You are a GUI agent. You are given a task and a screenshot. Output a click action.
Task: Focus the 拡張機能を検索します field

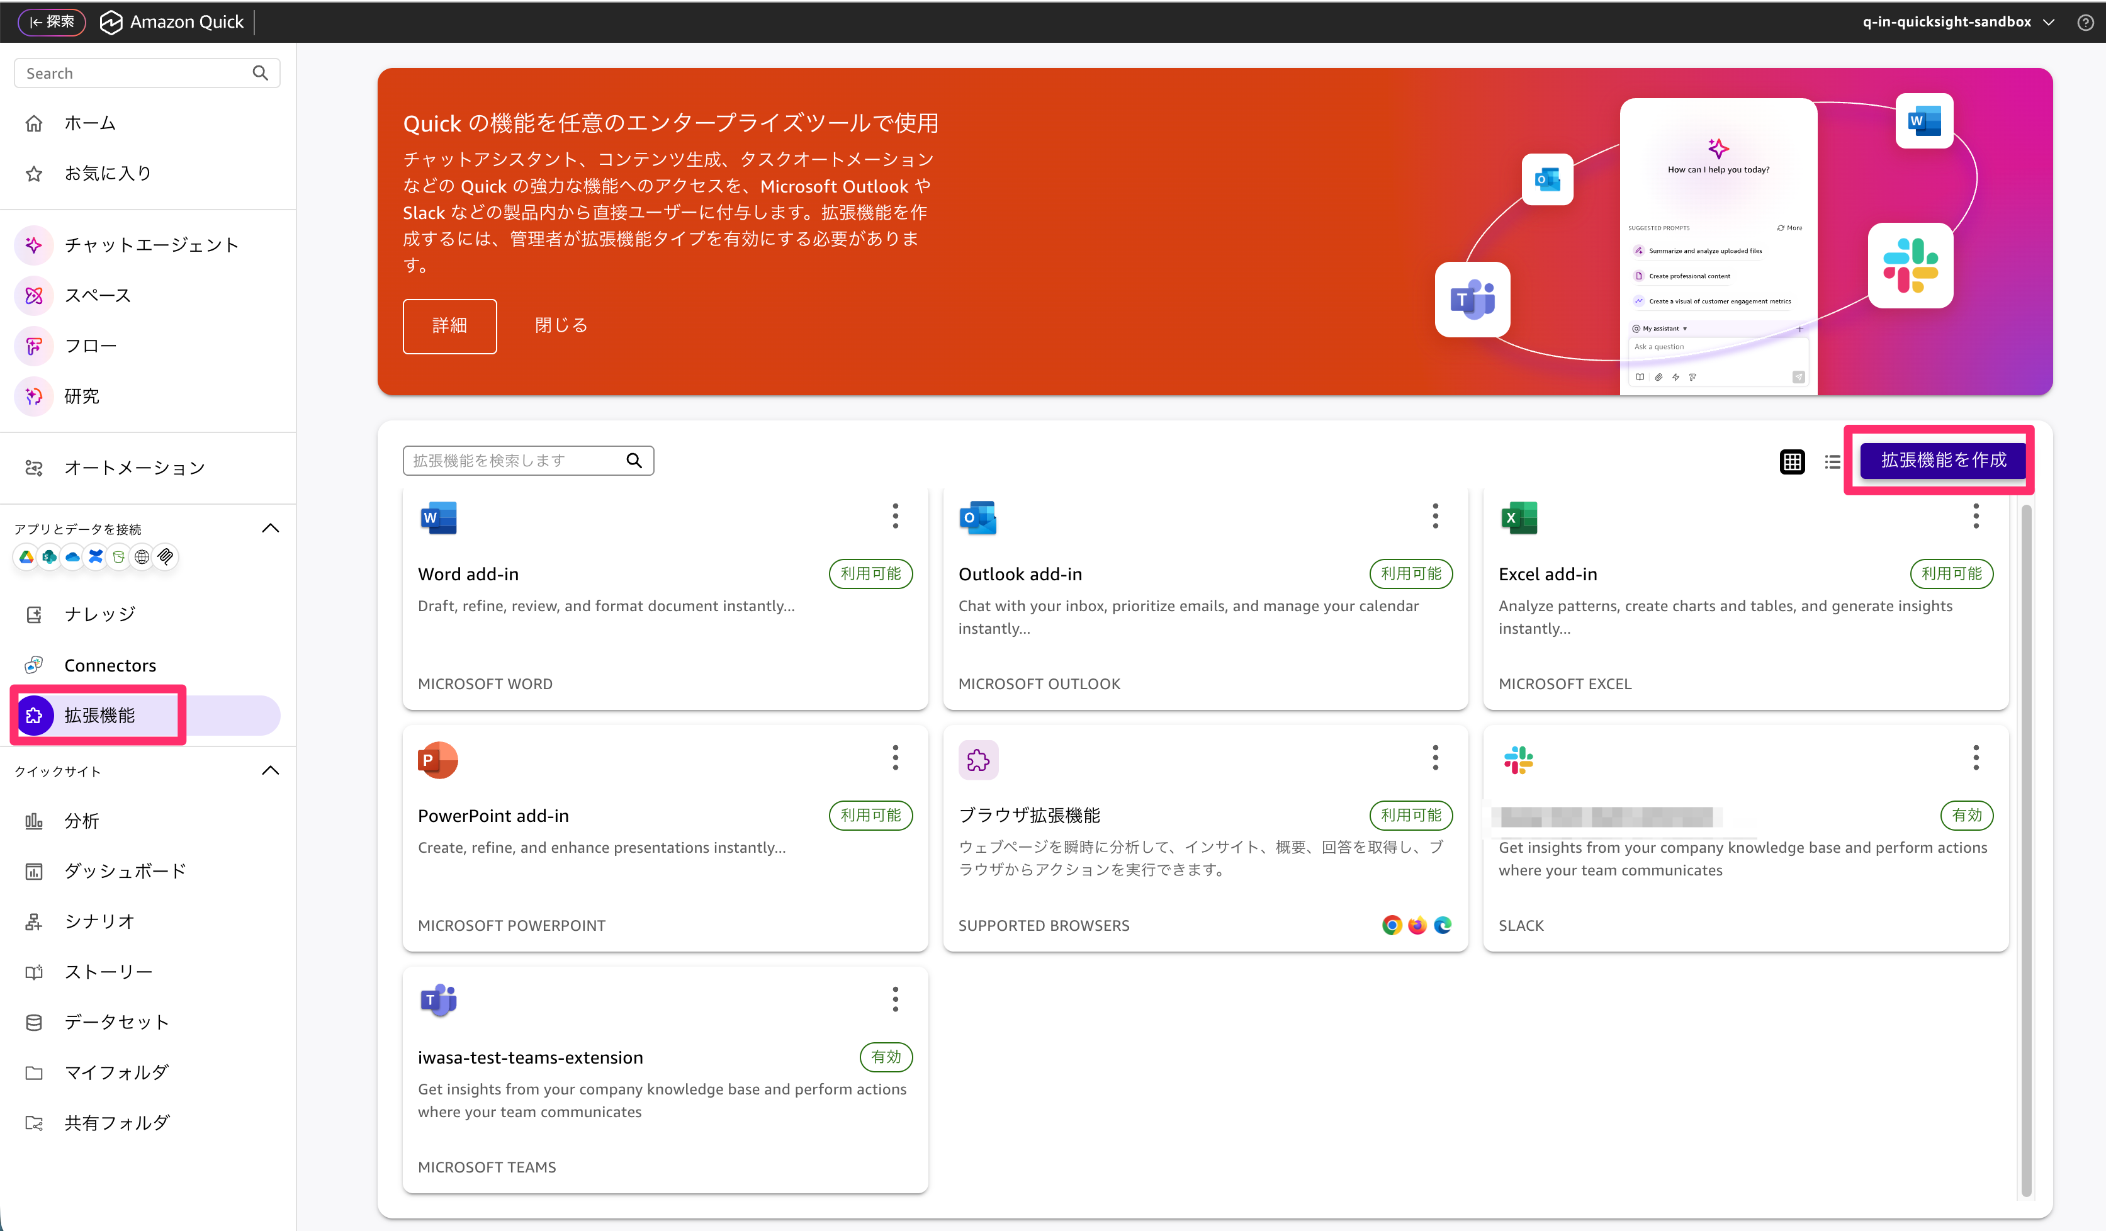click(528, 461)
